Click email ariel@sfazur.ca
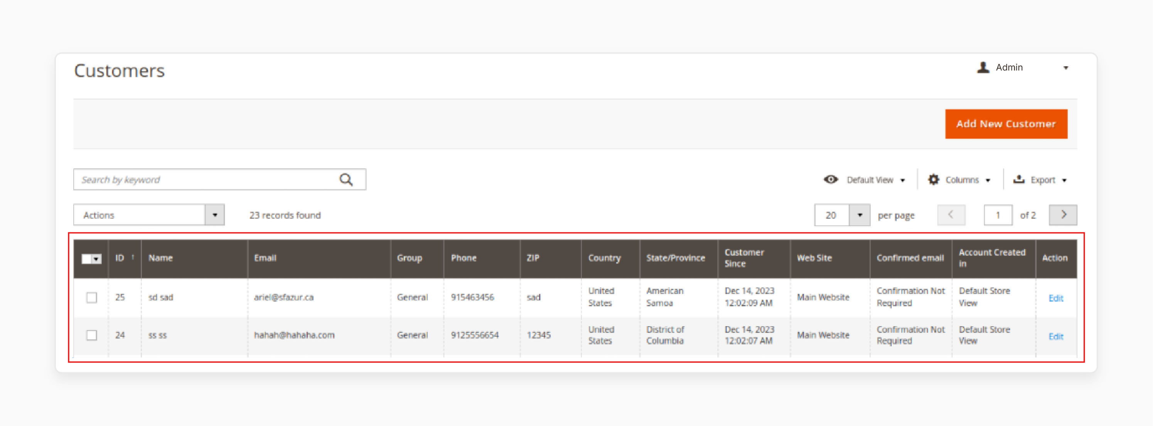 tap(284, 297)
